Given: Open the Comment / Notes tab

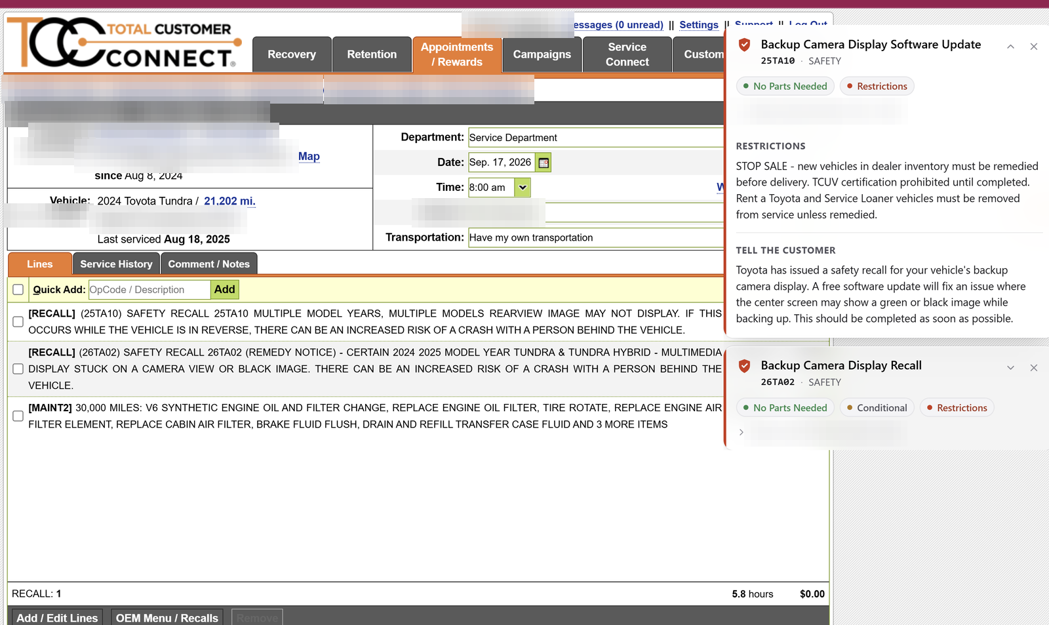Looking at the screenshot, I should tap(209, 264).
